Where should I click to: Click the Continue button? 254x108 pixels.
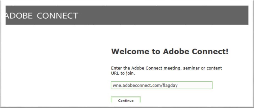pos(126,100)
